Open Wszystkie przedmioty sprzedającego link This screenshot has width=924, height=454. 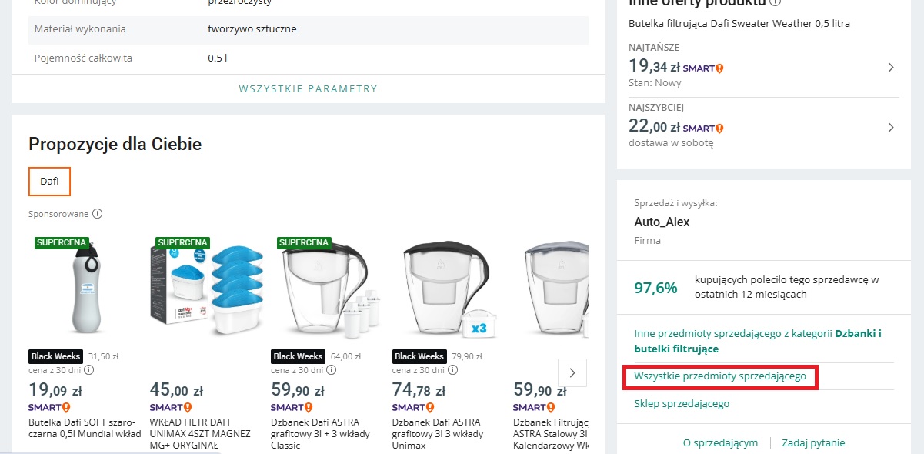719,377
